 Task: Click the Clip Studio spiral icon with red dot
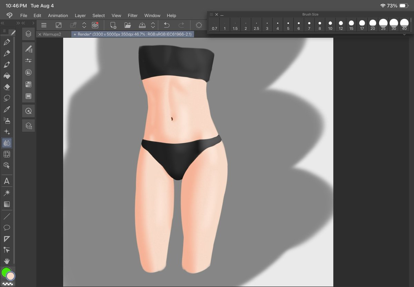(95, 25)
